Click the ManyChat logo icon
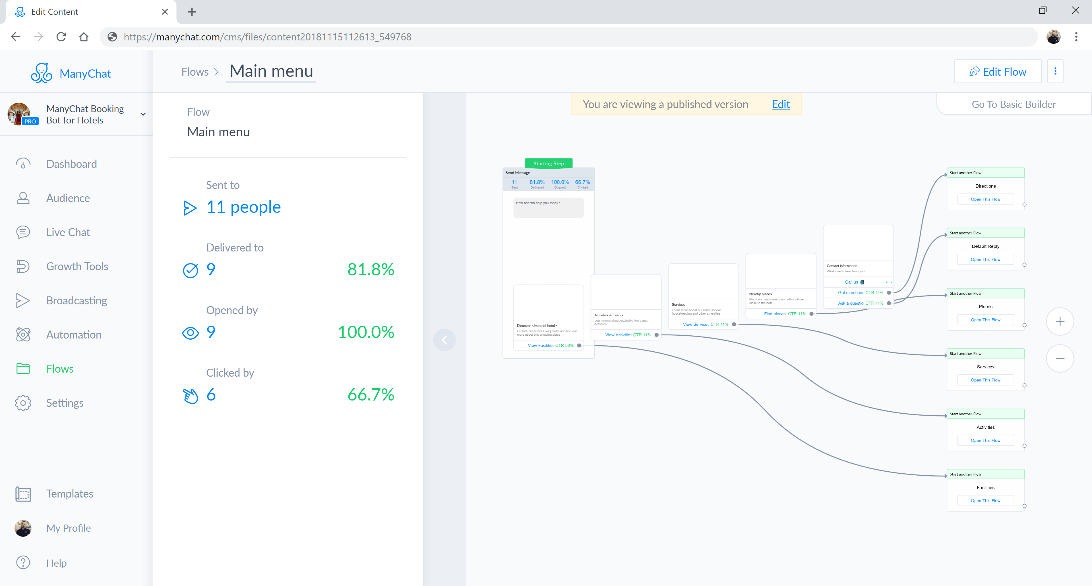 coord(42,73)
